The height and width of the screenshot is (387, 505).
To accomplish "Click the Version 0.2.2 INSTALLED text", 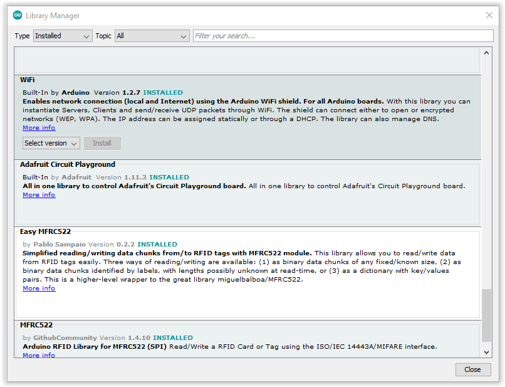I will pyautogui.click(x=133, y=244).
